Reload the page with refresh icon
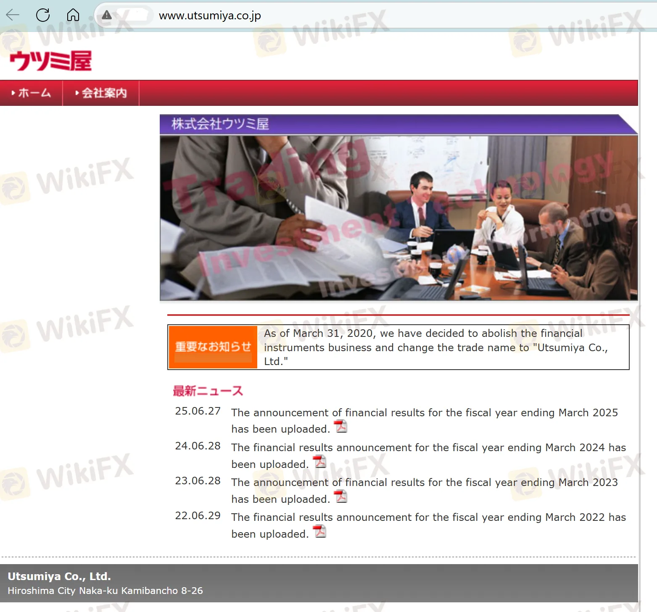Viewport: 657px width, 612px height. (43, 16)
